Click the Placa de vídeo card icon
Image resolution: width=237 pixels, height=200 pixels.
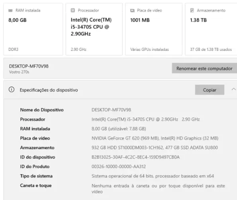point(132,10)
